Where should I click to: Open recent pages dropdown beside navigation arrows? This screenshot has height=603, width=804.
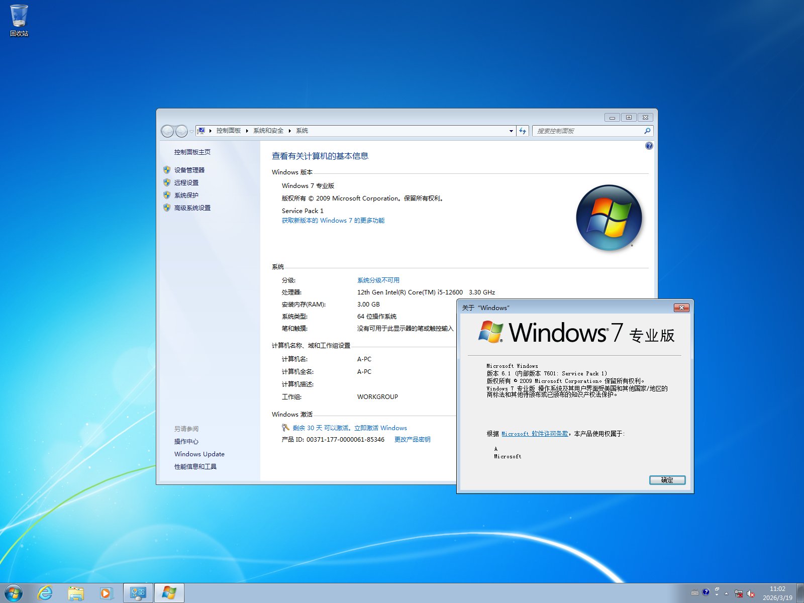pyautogui.click(x=191, y=132)
